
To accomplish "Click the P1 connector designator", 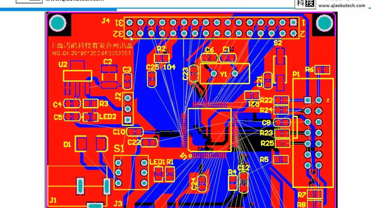I will point(296,74).
